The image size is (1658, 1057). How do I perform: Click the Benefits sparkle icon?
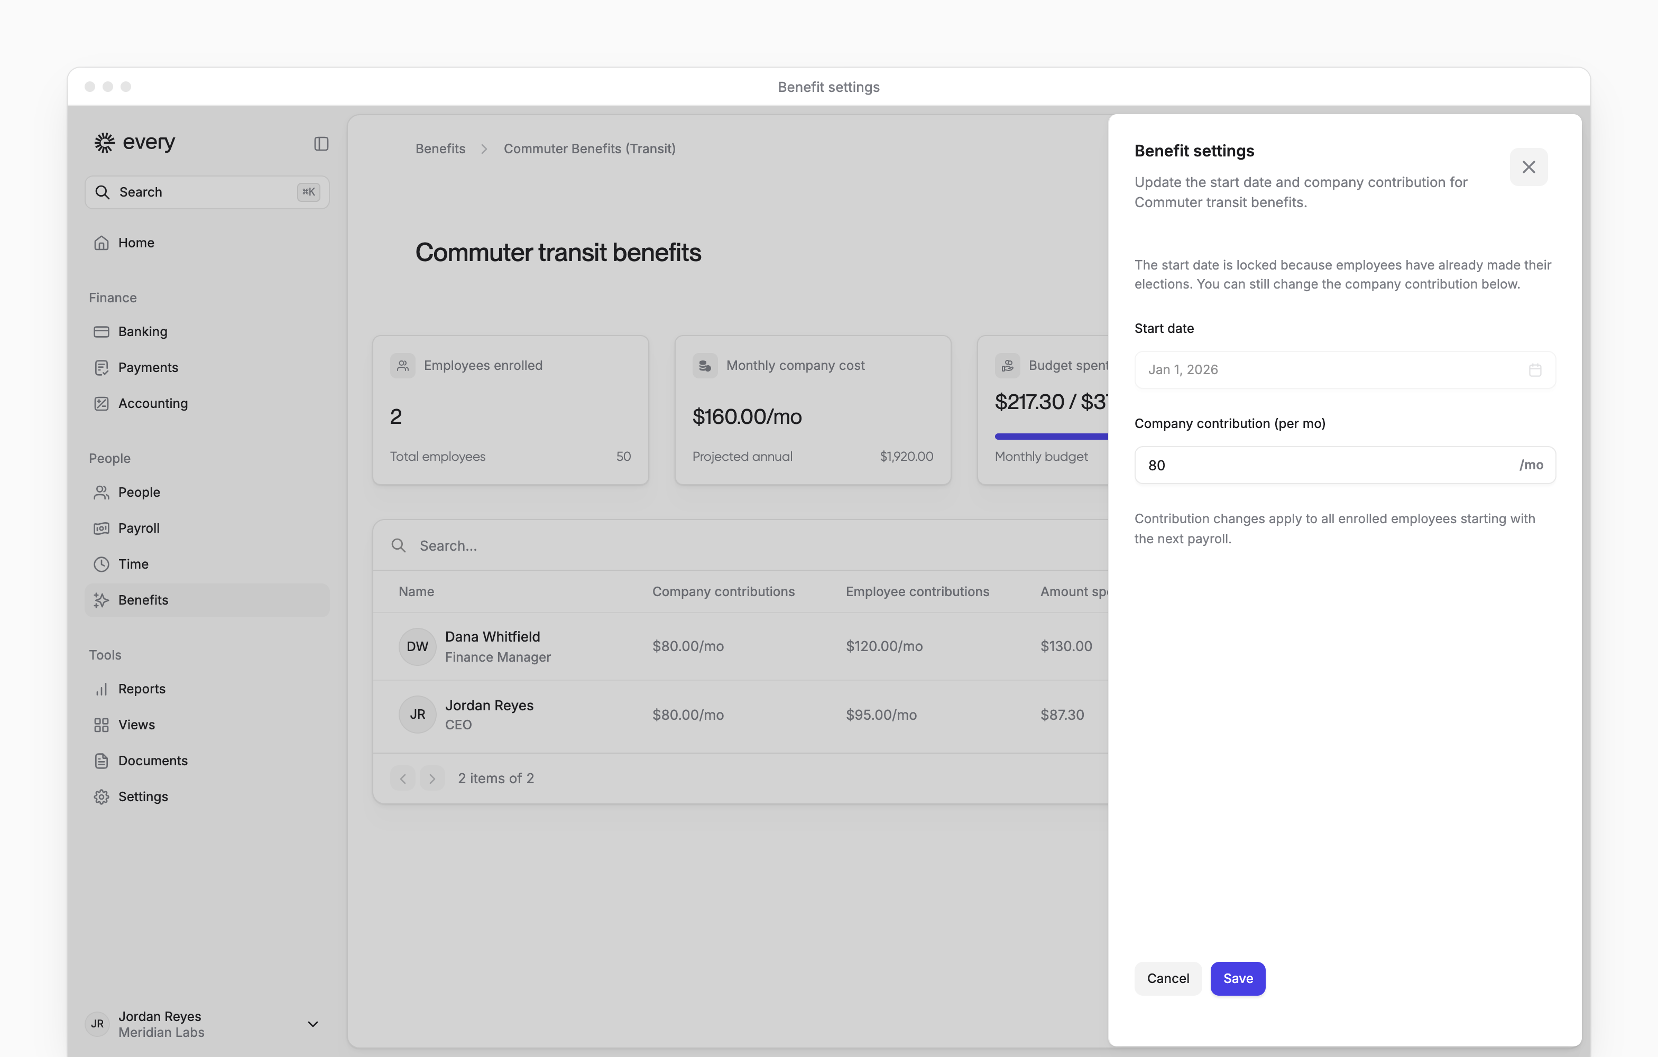pos(101,600)
